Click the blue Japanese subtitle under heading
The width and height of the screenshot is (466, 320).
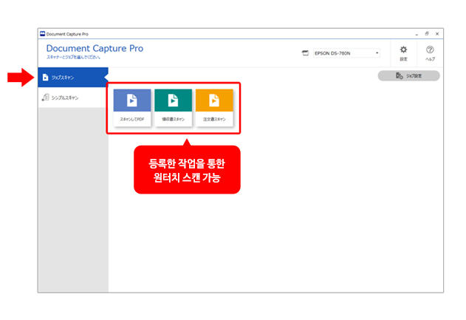pyautogui.click(x=73, y=57)
